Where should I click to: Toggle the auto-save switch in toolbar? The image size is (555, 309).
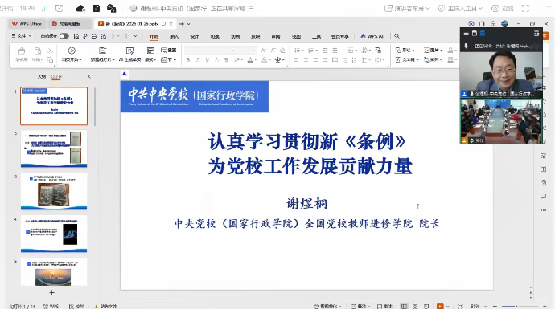tap(64, 36)
